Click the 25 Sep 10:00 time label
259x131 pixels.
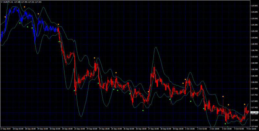coord(117,128)
